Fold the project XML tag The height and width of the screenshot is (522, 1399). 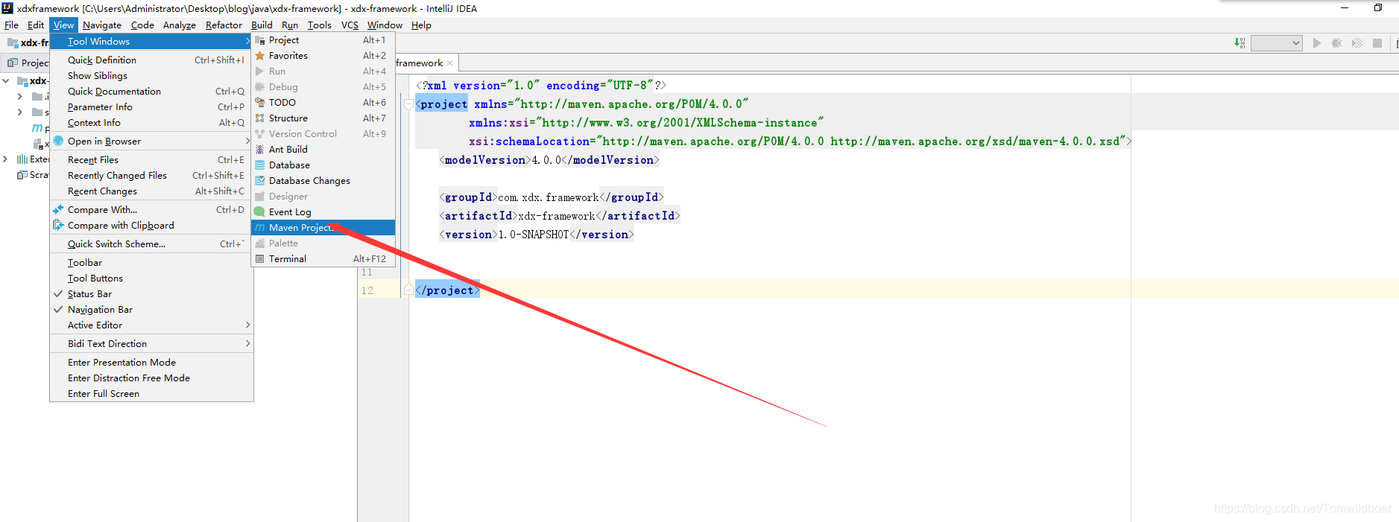(x=408, y=104)
